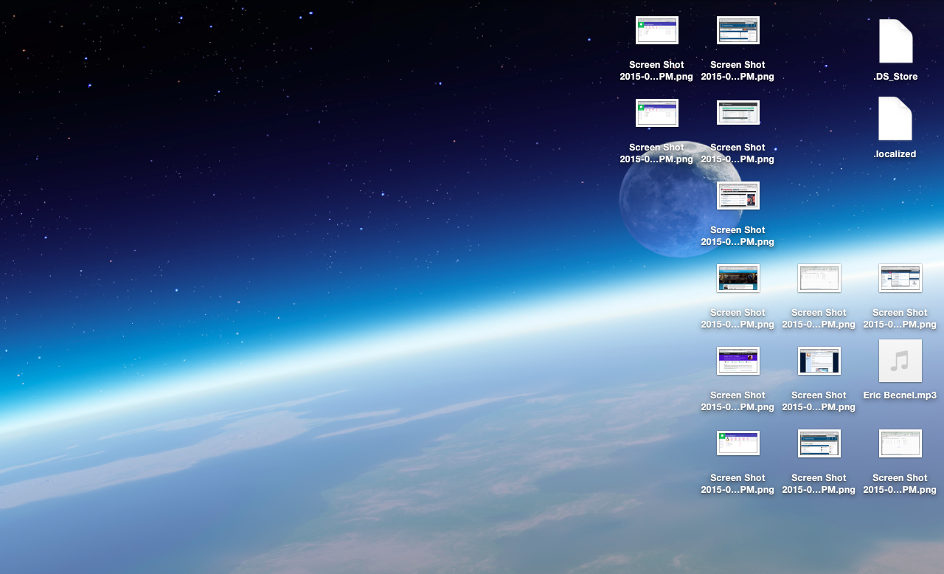Screen dimensions: 944x574
Task: Select the .DS_Store file icon
Action: [895, 41]
